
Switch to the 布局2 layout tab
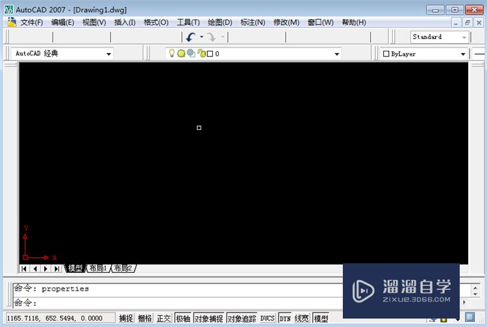point(123,268)
